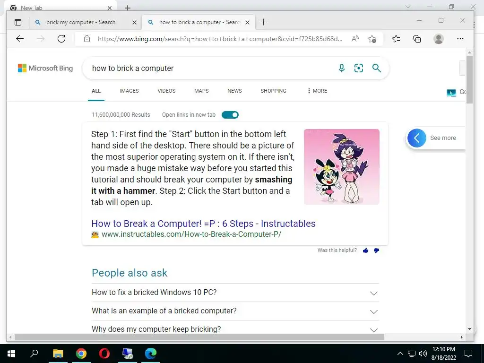Mark answer unhelpful with thumbs down
This screenshot has height=363, width=484.
[x=376, y=251]
